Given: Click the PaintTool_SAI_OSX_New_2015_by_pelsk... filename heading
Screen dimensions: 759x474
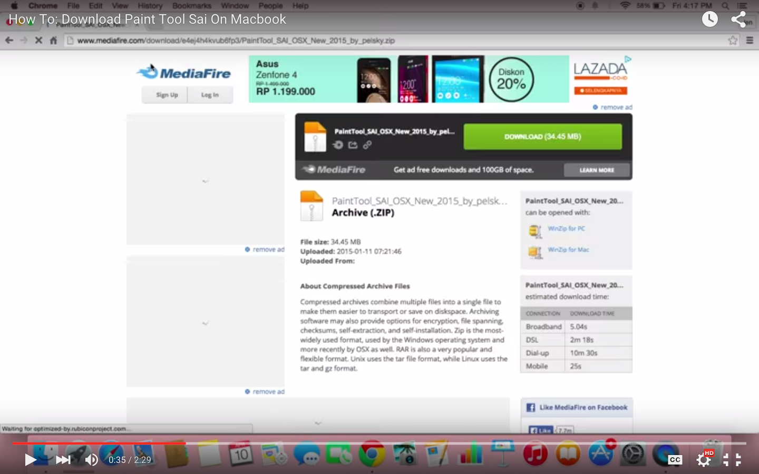Looking at the screenshot, I should coord(420,201).
